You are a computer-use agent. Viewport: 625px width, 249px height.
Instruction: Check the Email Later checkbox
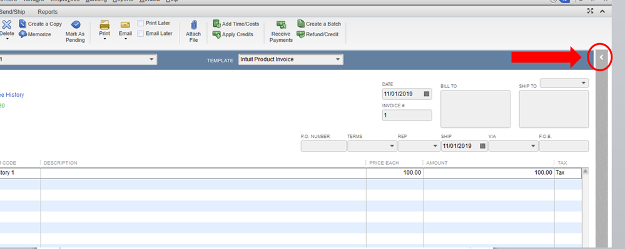click(140, 34)
